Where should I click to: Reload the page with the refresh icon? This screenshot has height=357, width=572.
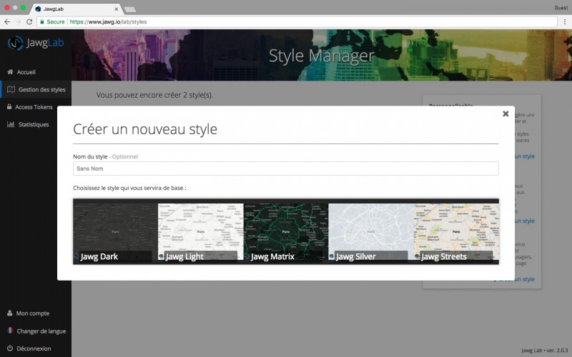(29, 22)
